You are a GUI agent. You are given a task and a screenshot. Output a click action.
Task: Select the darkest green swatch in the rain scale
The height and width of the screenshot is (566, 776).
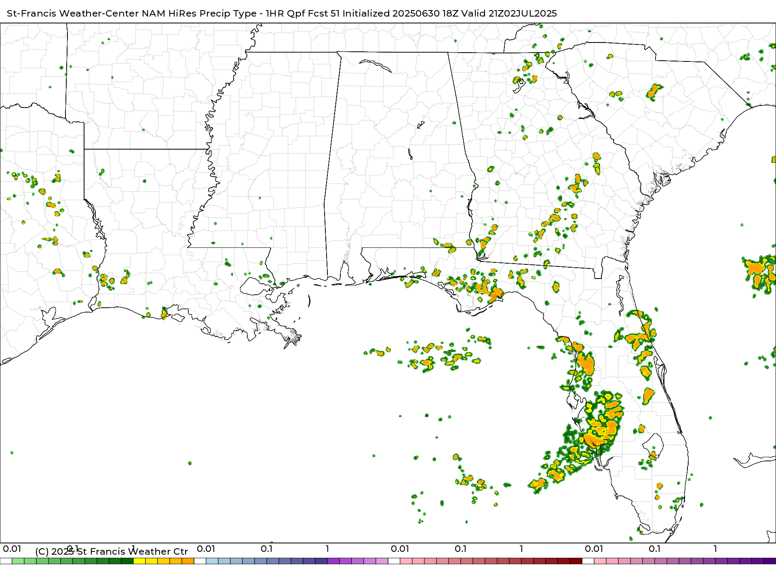(127, 561)
